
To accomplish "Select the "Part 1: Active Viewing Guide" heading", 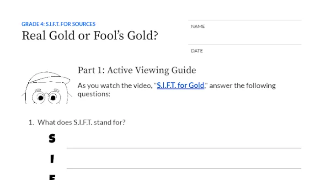I will coord(137,70).
